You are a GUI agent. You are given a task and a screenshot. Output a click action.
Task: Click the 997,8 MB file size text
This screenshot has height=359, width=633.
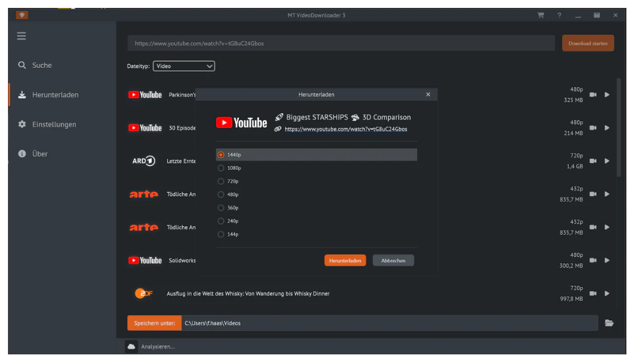click(571, 298)
